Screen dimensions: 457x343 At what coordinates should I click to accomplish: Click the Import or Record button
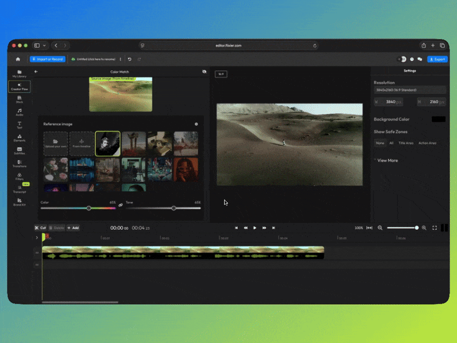click(48, 59)
